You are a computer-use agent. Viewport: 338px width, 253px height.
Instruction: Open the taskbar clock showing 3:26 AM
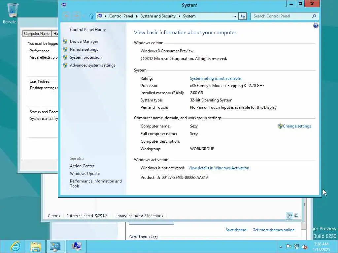(321, 247)
